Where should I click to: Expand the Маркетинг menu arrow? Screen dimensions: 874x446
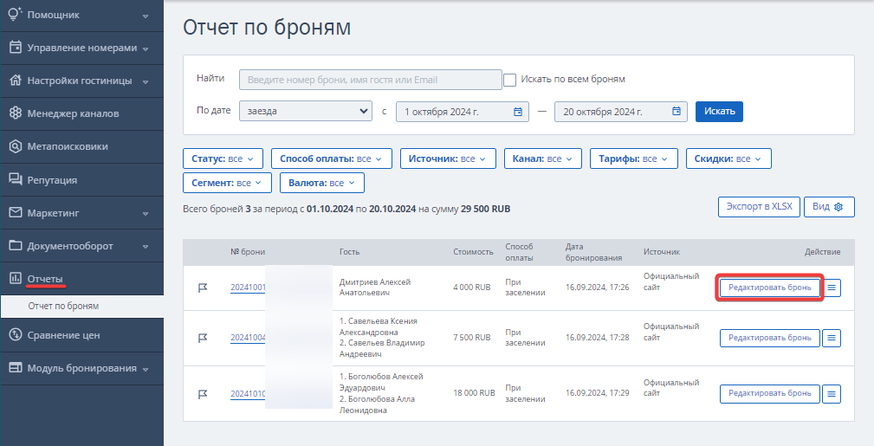click(146, 214)
